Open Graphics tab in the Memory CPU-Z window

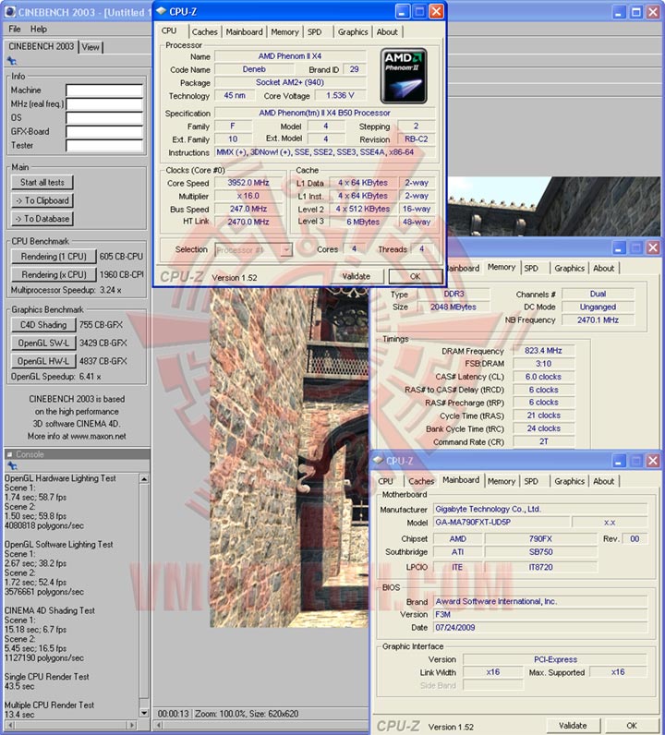(x=569, y=268)
